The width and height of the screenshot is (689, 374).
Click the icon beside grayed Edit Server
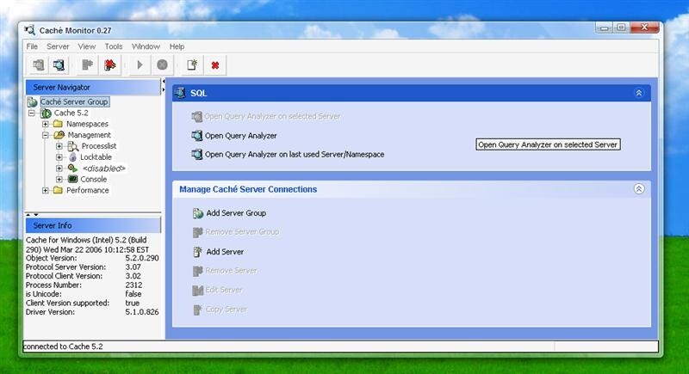pyautogui.click(x=198, y=291)
